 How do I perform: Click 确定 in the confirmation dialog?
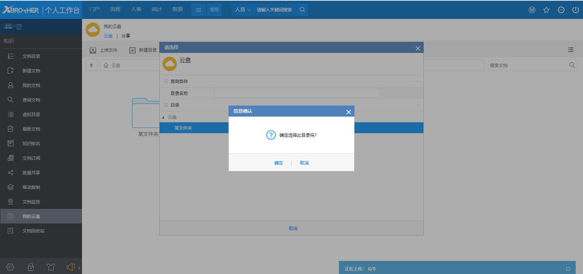[278, 163]
